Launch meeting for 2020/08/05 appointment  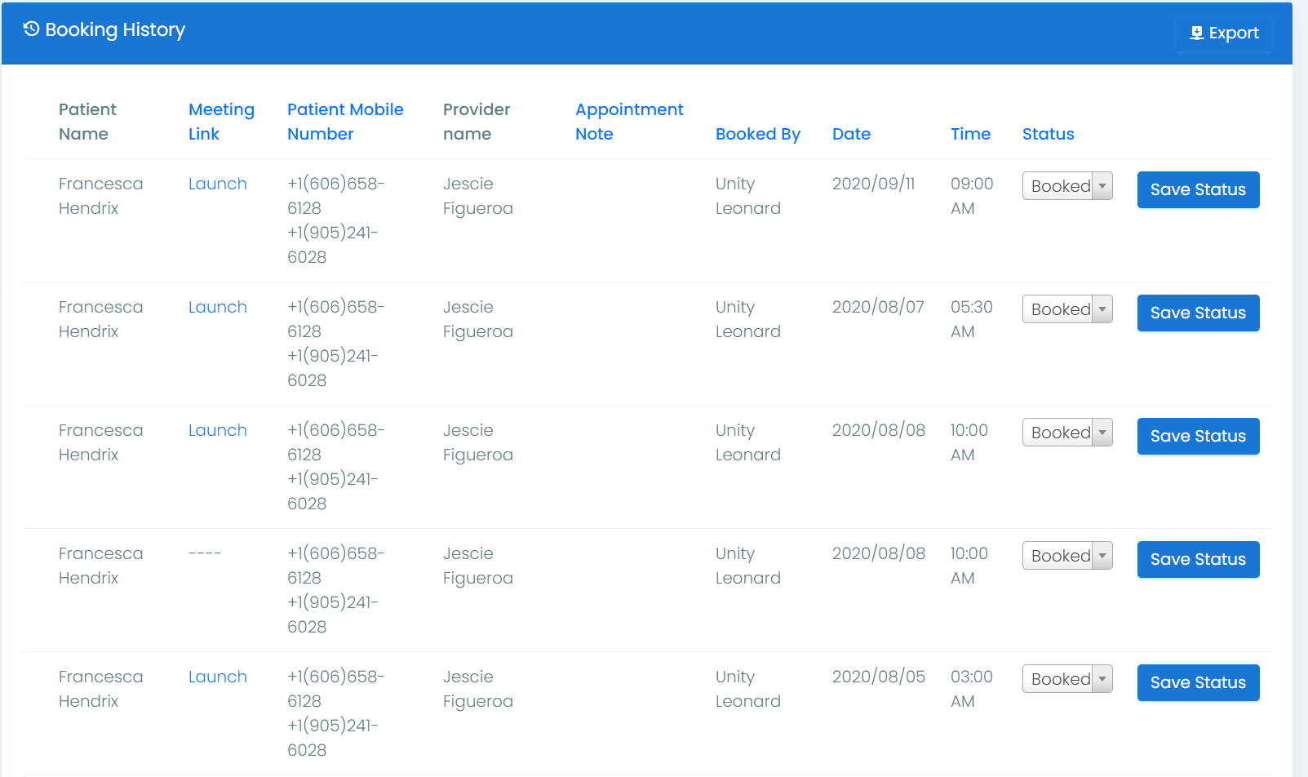pyautogui.click(x=217, y=677)
